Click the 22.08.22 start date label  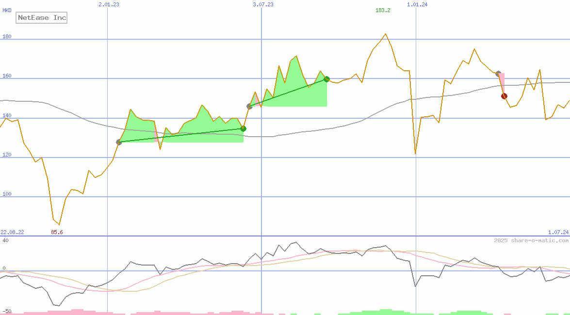[12, 232]
